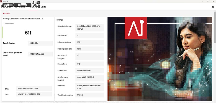Click the Workload version value 1.1.254
Screen dimensions: 216x103
89,95
